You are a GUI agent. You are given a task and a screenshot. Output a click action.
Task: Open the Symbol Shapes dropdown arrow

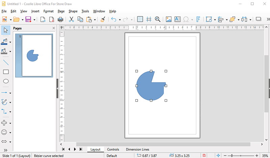point(10,133)
